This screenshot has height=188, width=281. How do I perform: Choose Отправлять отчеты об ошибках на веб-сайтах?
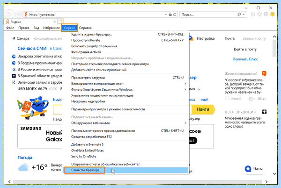pyautogui.click(x=126, y=164)
